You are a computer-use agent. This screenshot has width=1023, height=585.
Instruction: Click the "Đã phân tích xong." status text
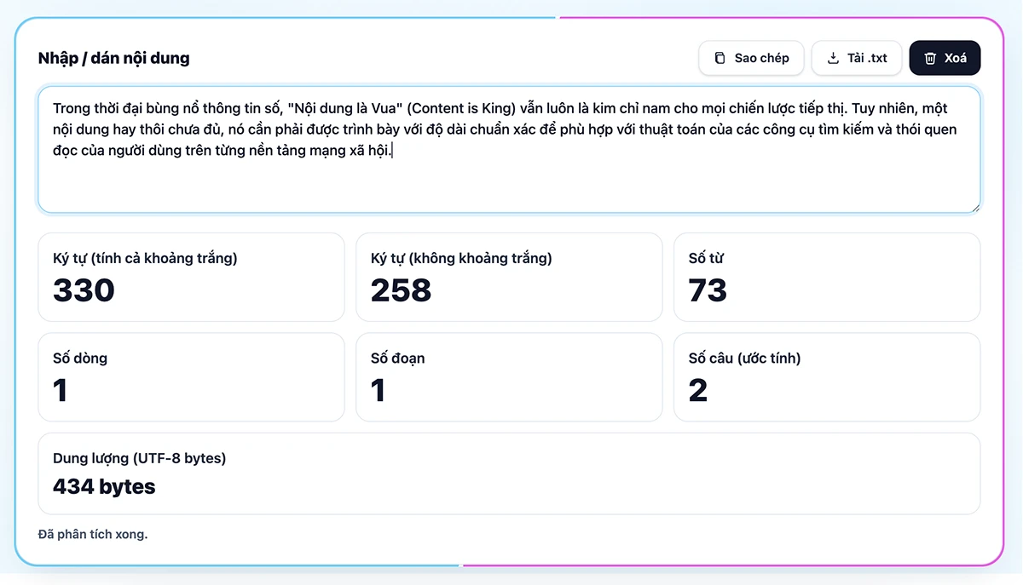point(93,534)
